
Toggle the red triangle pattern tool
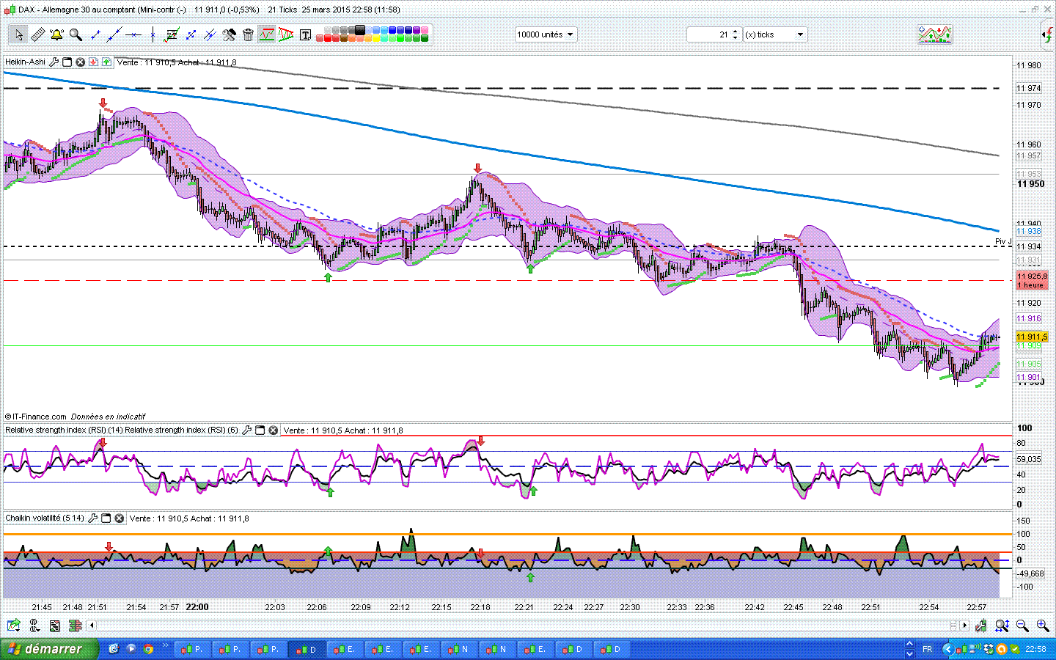(x=286, y=34)
